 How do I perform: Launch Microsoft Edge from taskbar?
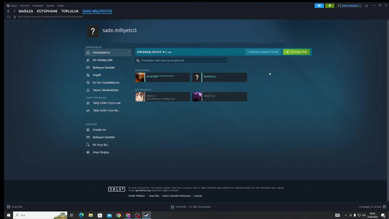click(81, 215)
